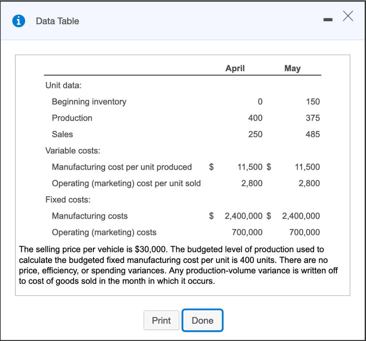Click April beginning inventory value 0

(260, 102)
